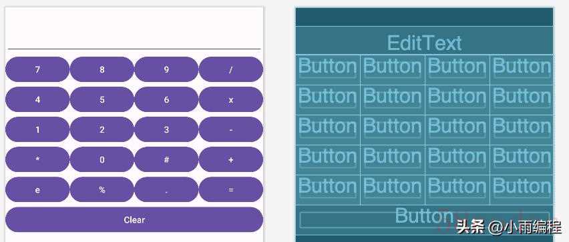Click the asterisk (*) button

point(37,159)
